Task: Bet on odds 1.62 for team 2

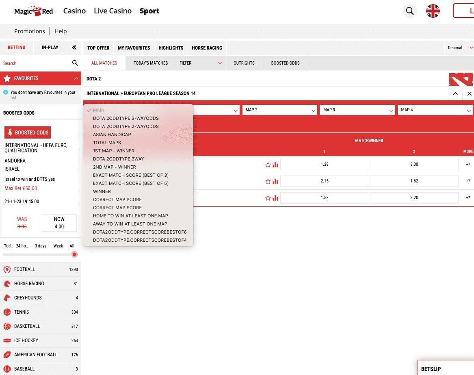Action: click(x=414, y=181)
